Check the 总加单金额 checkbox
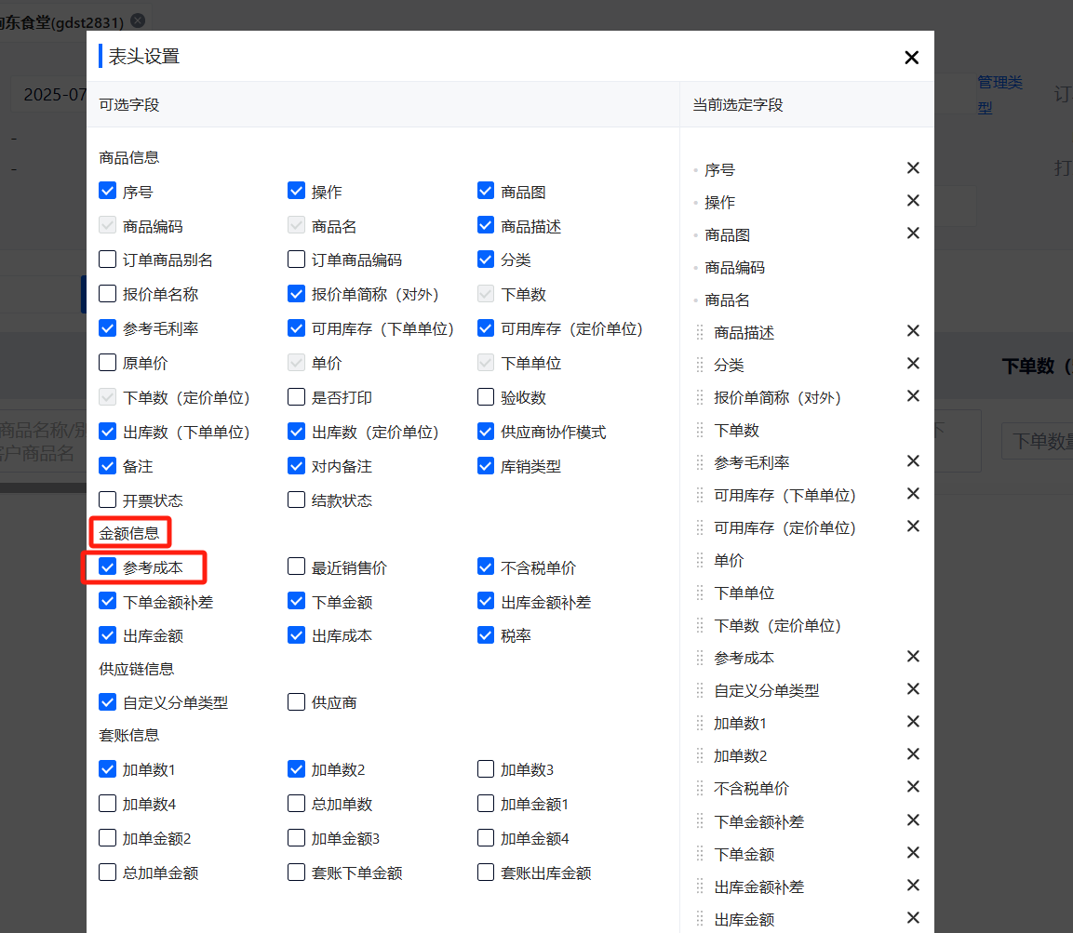The image size is (1073, 933). pyautogui.click(x=107, y=873)
